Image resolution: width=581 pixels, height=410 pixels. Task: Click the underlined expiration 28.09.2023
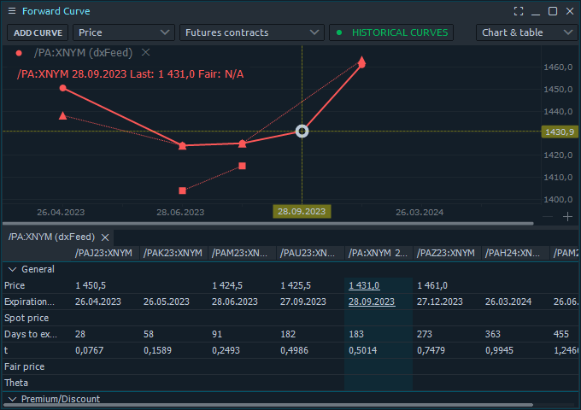pyautogui.click(x=372, y=302)
